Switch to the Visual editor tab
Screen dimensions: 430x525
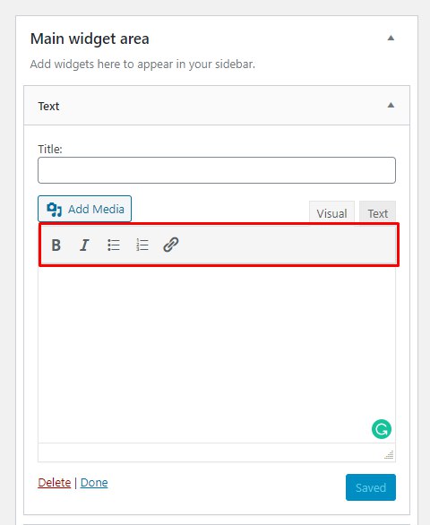tap(331, 212)
